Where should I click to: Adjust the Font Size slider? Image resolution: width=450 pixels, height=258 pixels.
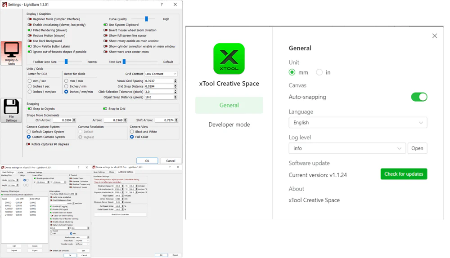[x=124, y=62]
